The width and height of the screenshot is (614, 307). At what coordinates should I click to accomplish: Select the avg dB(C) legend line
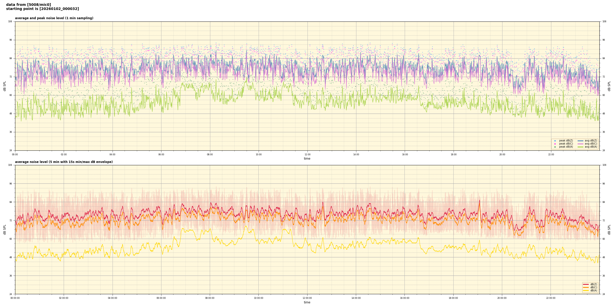pyautogui.click(x=580, y=144)
